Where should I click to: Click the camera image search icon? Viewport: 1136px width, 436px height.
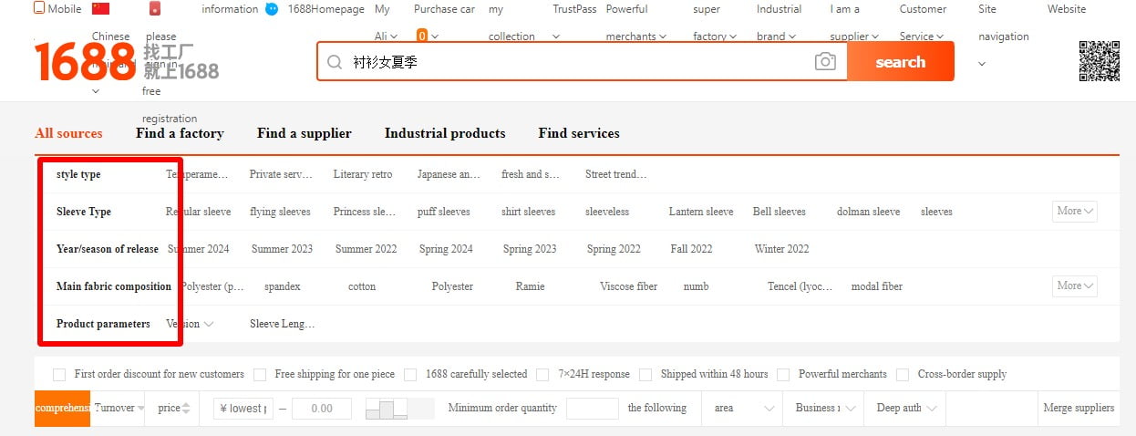click(824, 62)
